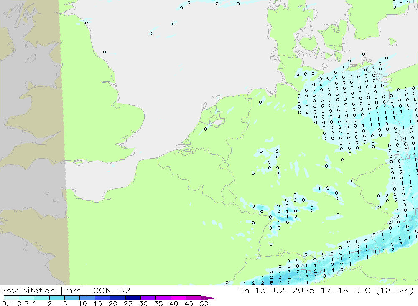Click the 25–30 mm navy legend swatch
418x306 pixels.
click(133, 298)
